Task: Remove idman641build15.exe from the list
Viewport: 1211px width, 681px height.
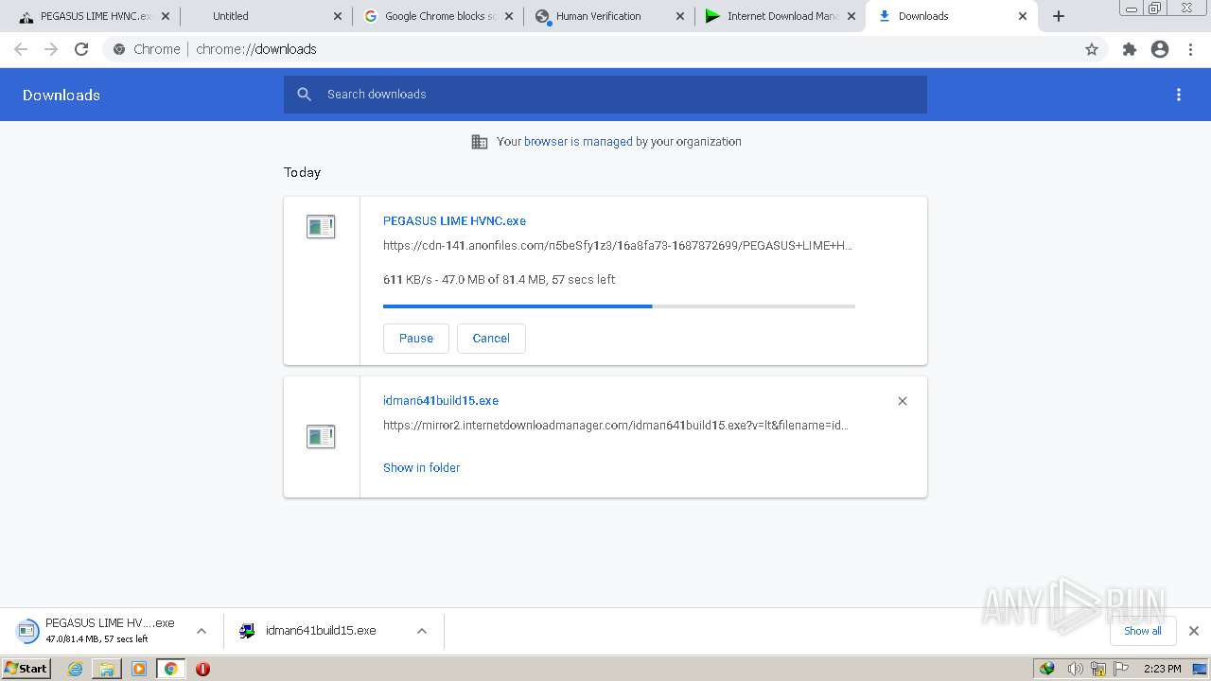Action: click(903, 401)
